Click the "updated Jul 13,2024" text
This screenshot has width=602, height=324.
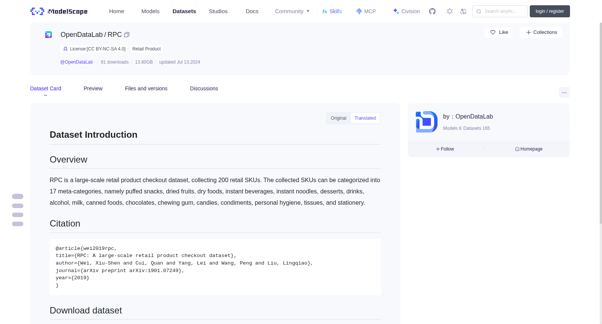coord(179,62)
